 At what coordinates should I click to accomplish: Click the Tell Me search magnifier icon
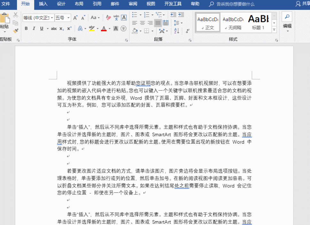click(211, 4)
